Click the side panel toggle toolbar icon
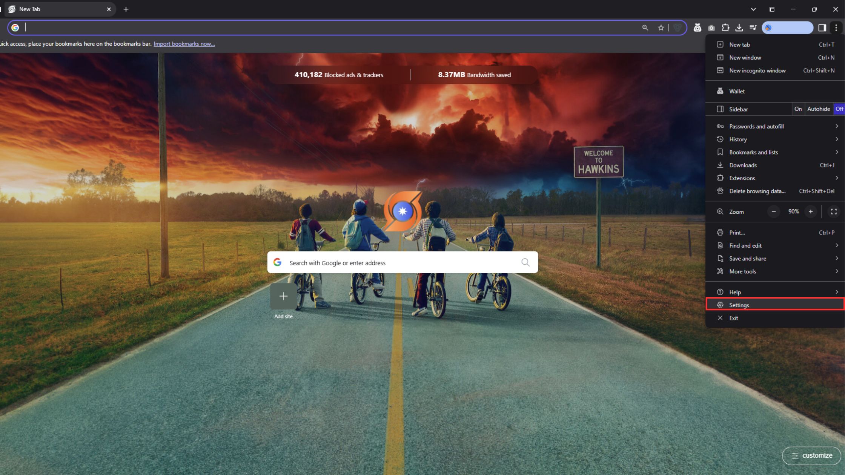Image resolution: width=845 pixels, height=475 pixels. pyautogui.click(x=822, y=28)
